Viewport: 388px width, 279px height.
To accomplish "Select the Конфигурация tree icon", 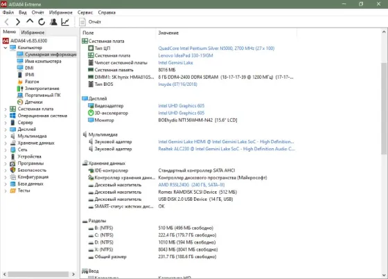I will coord(12,177).
